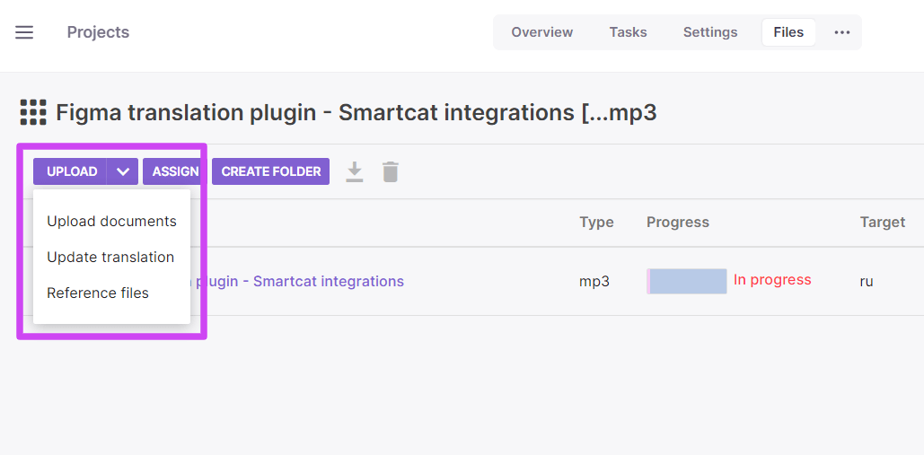Click the UPLOAD button
The height and width of the screenshot is (455, 924).
70,171
